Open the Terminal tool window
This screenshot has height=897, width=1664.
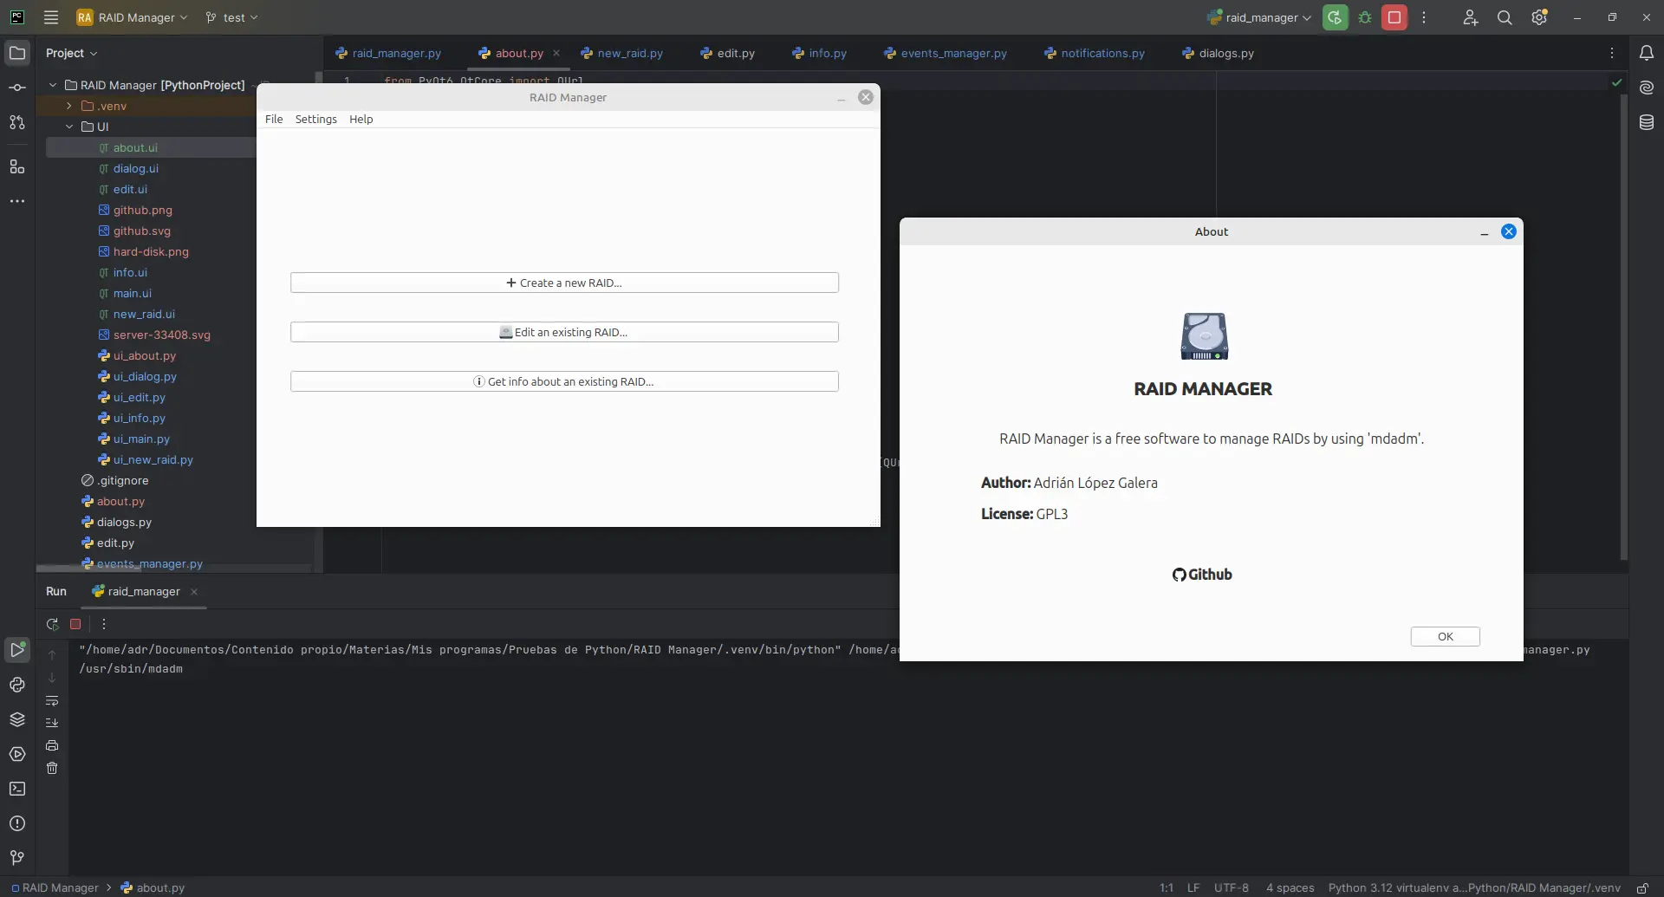[17, 789]
